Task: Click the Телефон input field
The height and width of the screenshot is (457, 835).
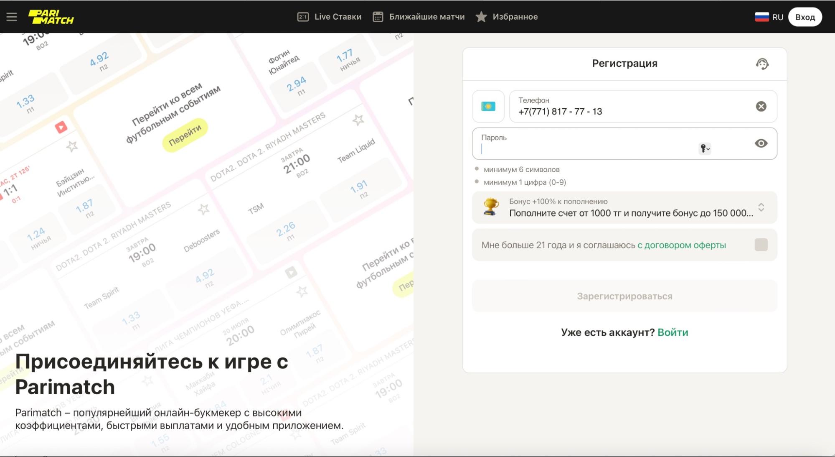Action: pyautogui.click(x=643, y=106)
